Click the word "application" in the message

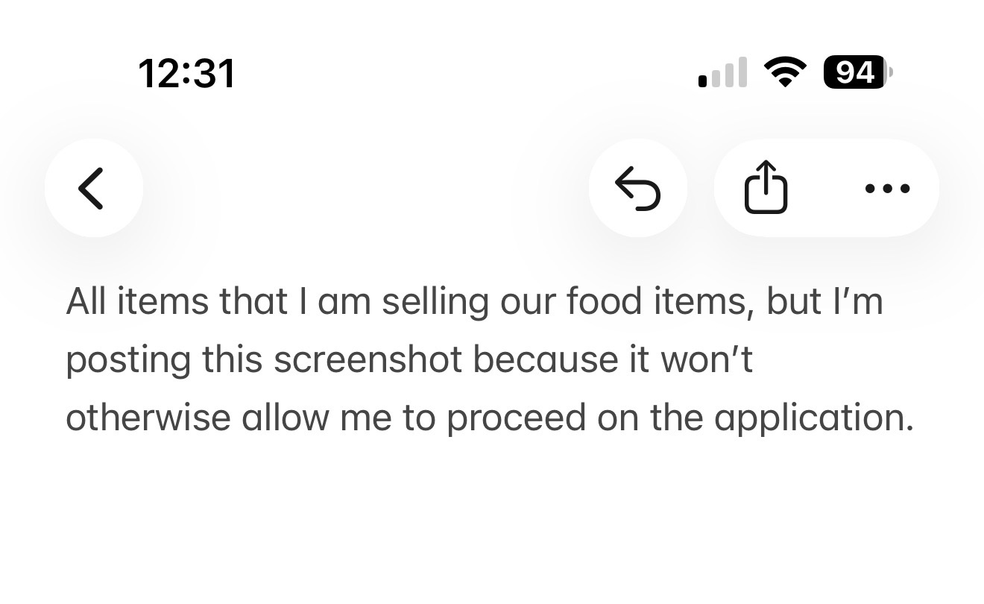(808, 418)
